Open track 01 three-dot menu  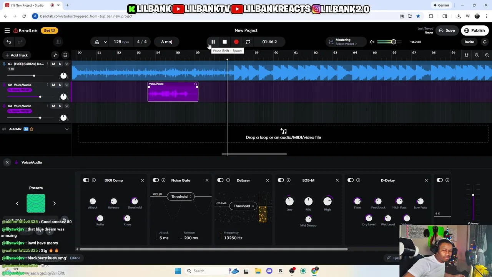coord(47,64)
